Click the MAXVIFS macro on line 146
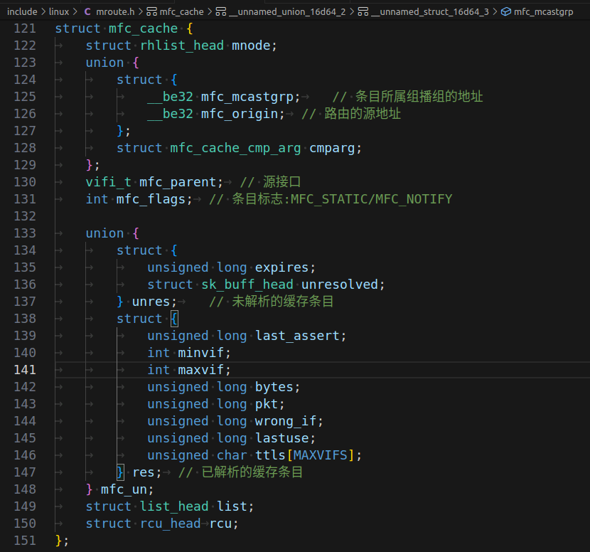Viewport: 590px width, 552px height. (x=320, y=455)
